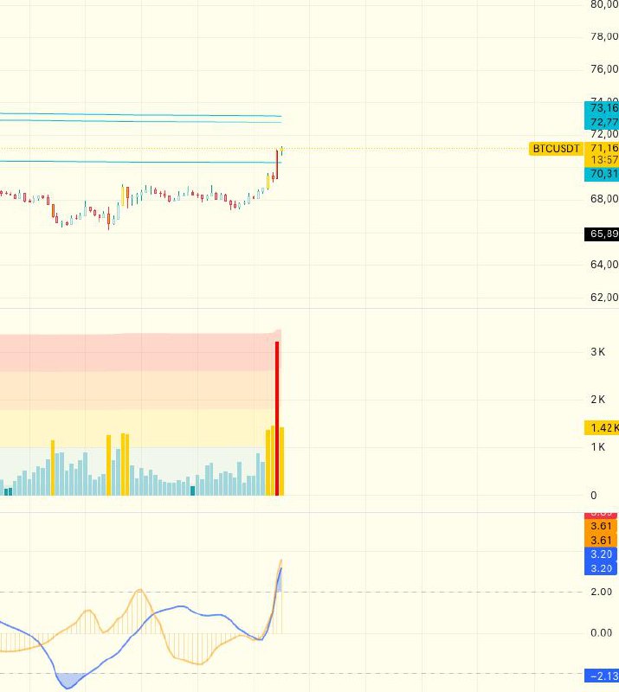This screenshot has height=692, width=619.
Task: Select the 72,77 cyan price level tag
Action: point(603,122)
